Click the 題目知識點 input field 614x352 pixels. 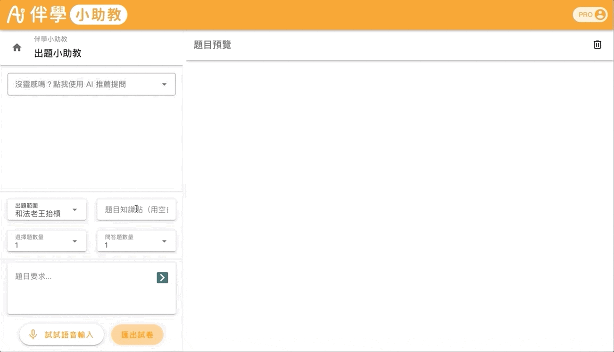pos(136,210)
